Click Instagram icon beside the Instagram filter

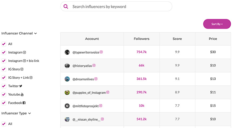[24, 52]
